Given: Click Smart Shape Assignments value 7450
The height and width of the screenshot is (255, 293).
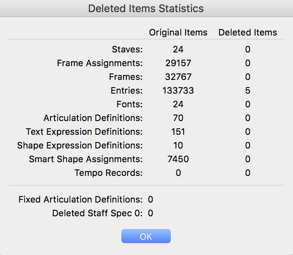Looking at the screenshot, I should tap(178, 159).
